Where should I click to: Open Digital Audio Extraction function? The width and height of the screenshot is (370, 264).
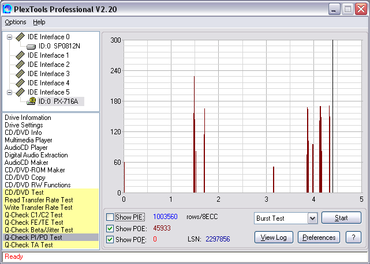pos(36,155)
